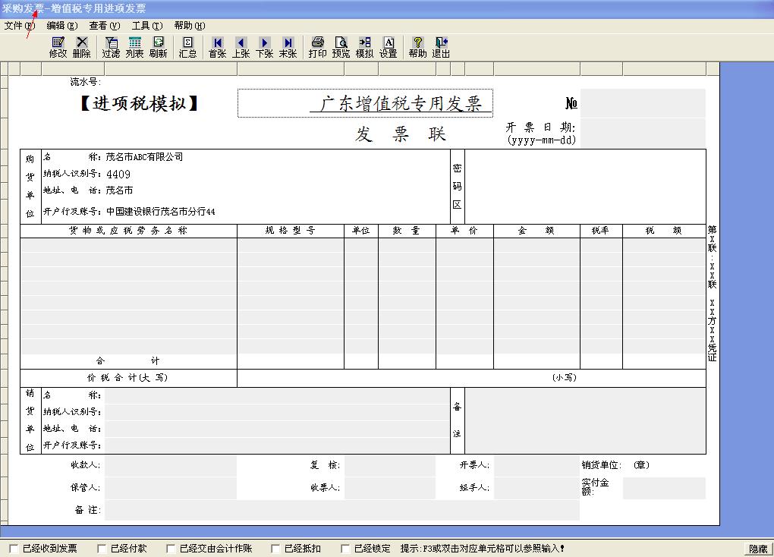Go to 下张 (next record)
The image size is (774, 557).
(x=265, y=47)
